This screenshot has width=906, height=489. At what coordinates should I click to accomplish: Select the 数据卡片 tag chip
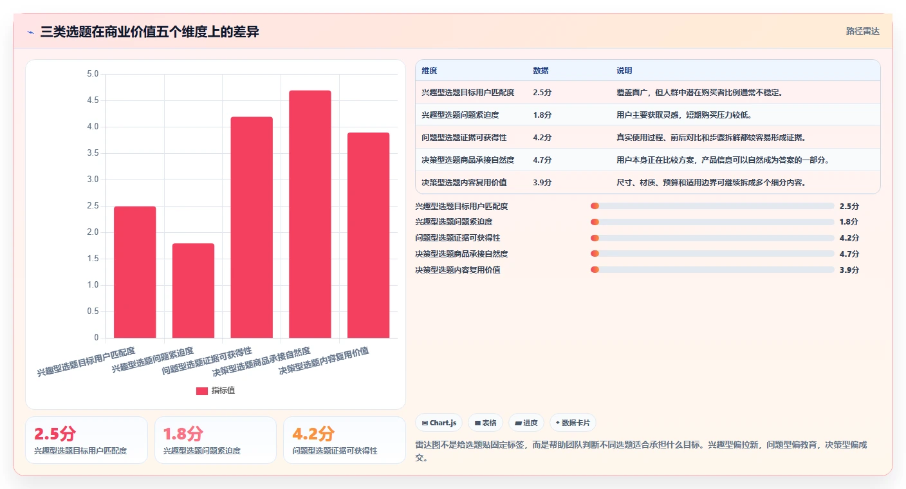point(573,423)
